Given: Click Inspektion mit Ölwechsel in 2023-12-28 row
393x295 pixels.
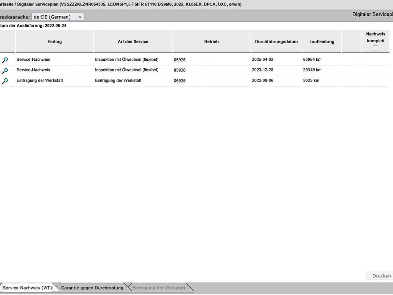Looking at the screenshot, I should pos(127,70).
